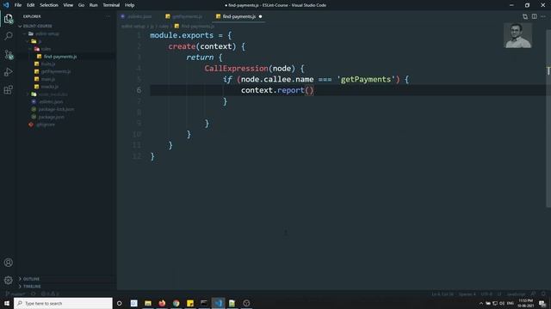Click the Windows taskbar search box

63,303
